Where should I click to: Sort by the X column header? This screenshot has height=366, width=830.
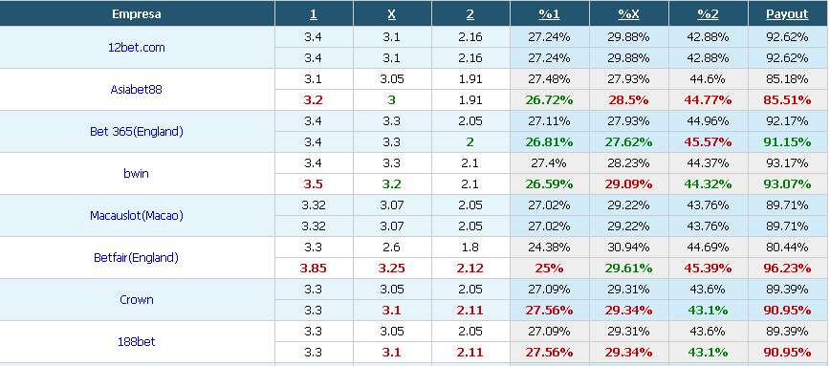(392, 14)
